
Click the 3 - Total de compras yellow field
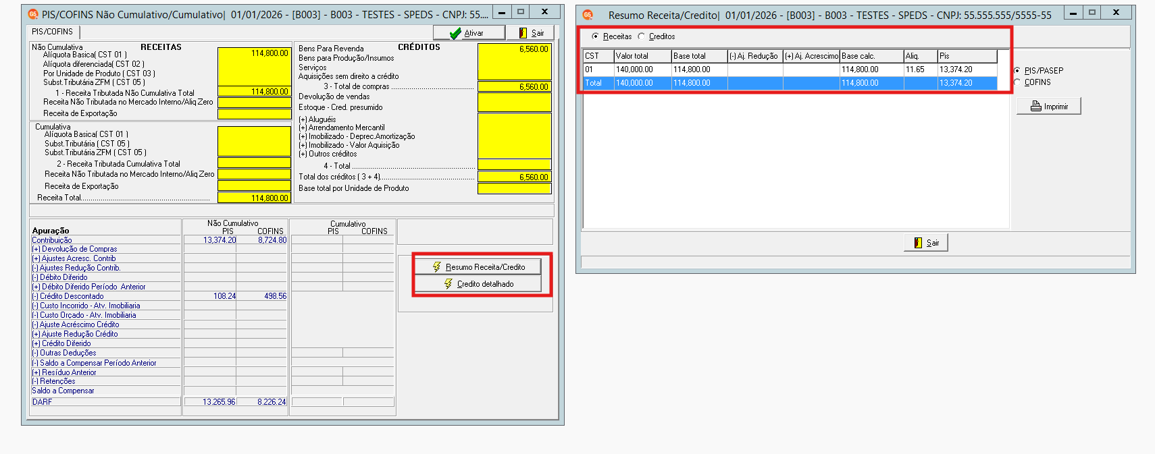tap(515, 86)
